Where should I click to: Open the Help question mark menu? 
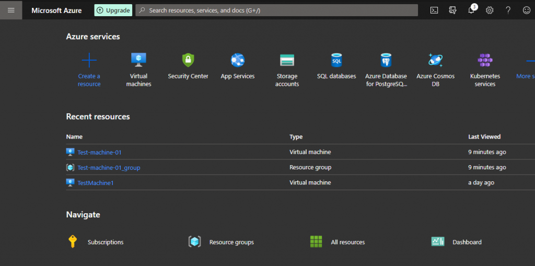coord(508,10)
